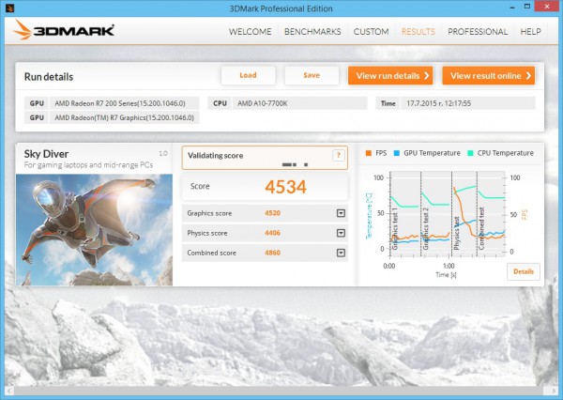Image resolution: width=563 pixels, height=400 pixels.
Task: Open the PROFESSIONAL tab
Action: click(478, 32)
